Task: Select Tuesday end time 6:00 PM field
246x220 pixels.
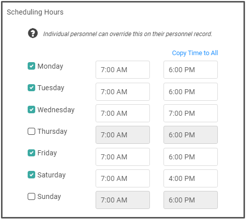Action: [x=191, y=92]
